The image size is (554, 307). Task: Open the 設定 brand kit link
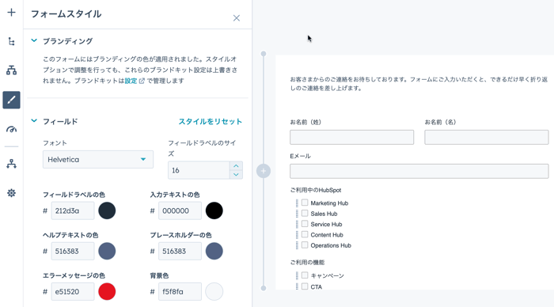[131, 81]
